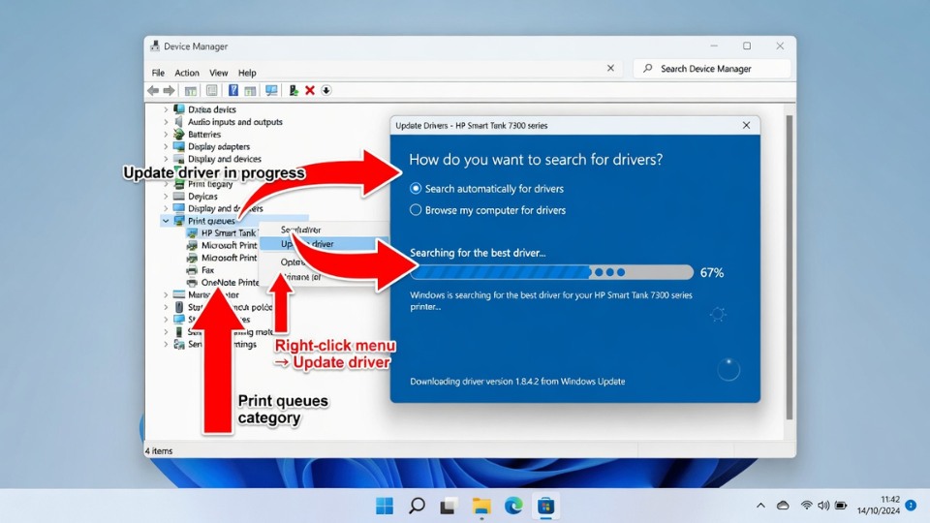Click the round down-arrow Disable device icon

[326, 90]
